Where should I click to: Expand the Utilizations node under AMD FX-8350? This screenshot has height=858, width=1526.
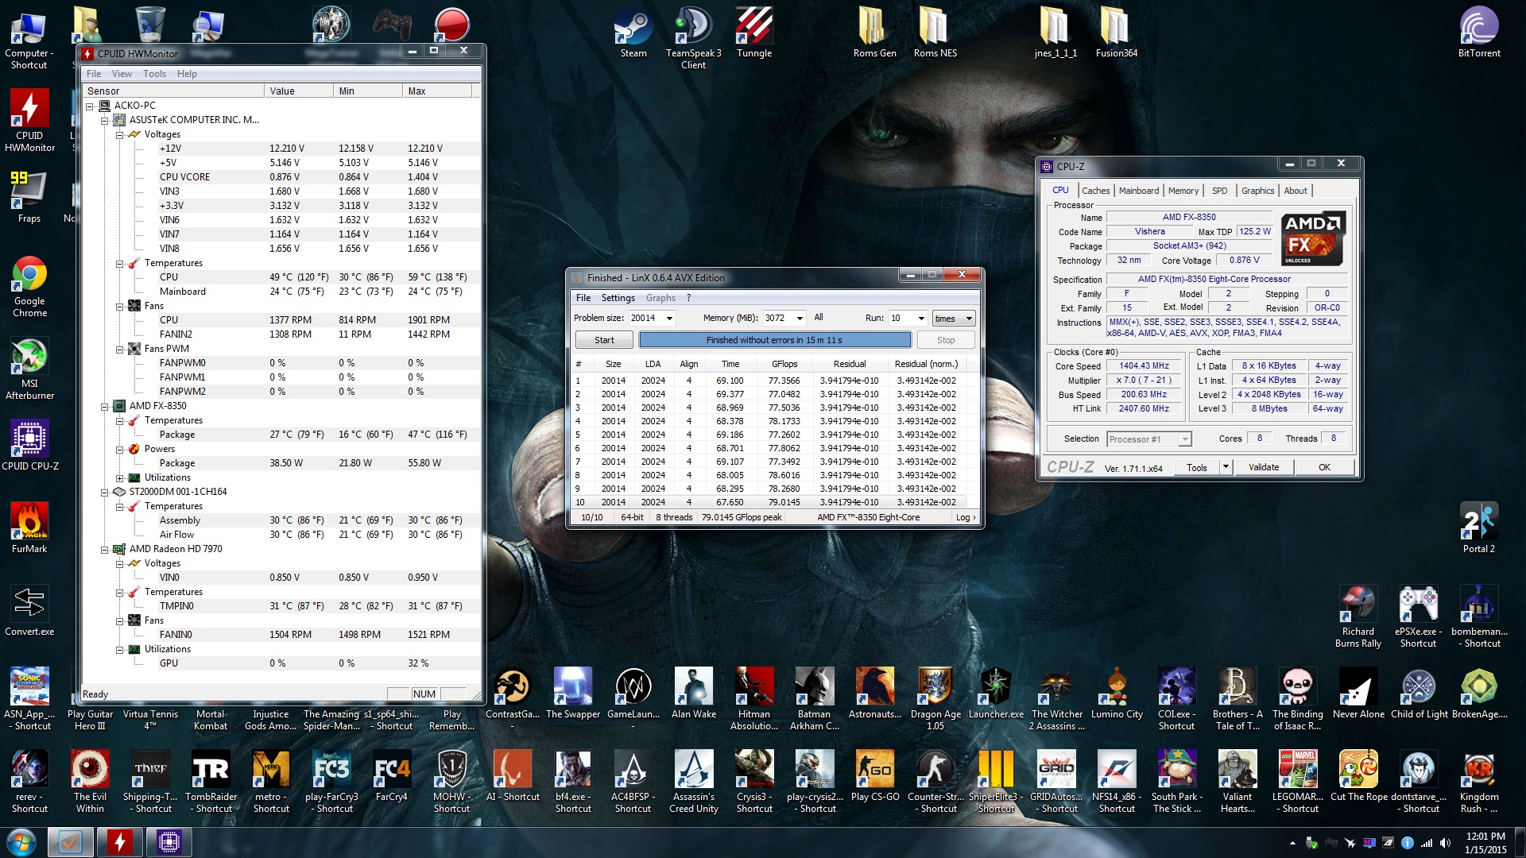pyautogui.click(x=119, y=477)
